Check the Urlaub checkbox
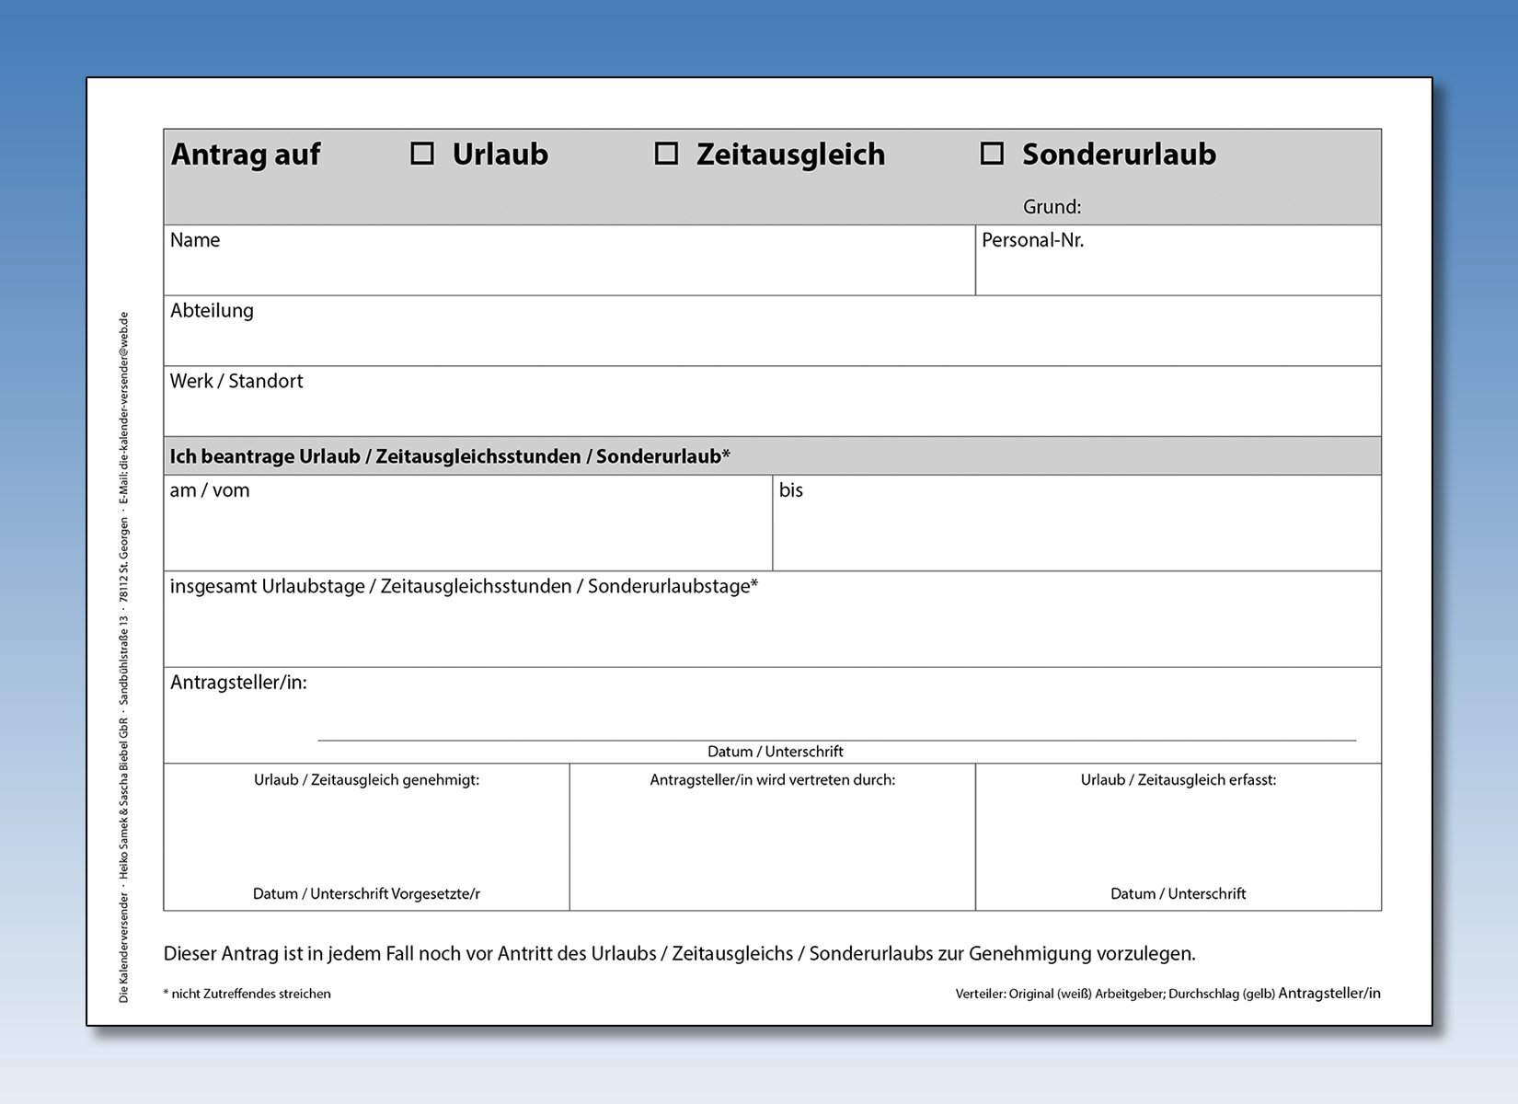The image size is (1518, 1104). point(422,154)
